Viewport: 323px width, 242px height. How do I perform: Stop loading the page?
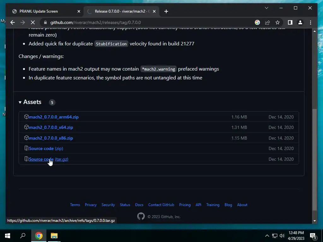33,22
